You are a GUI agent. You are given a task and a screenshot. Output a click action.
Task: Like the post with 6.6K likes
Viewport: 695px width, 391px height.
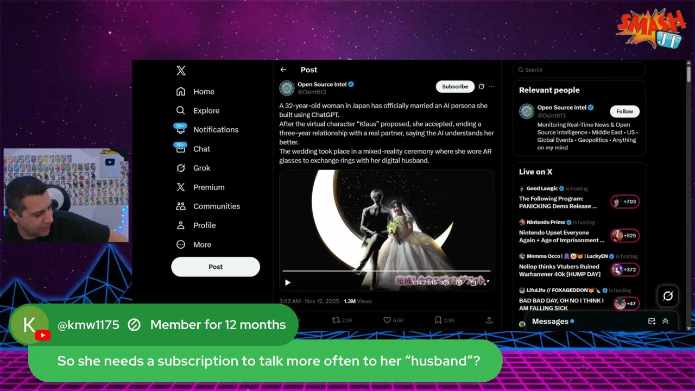(x=393, y=320)
